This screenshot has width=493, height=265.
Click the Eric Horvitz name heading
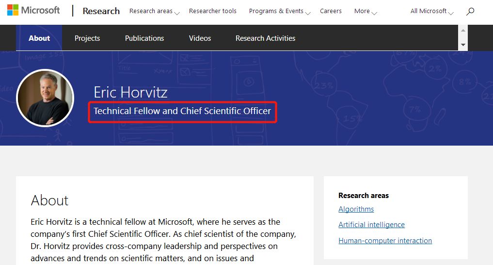tap(130, 92)
